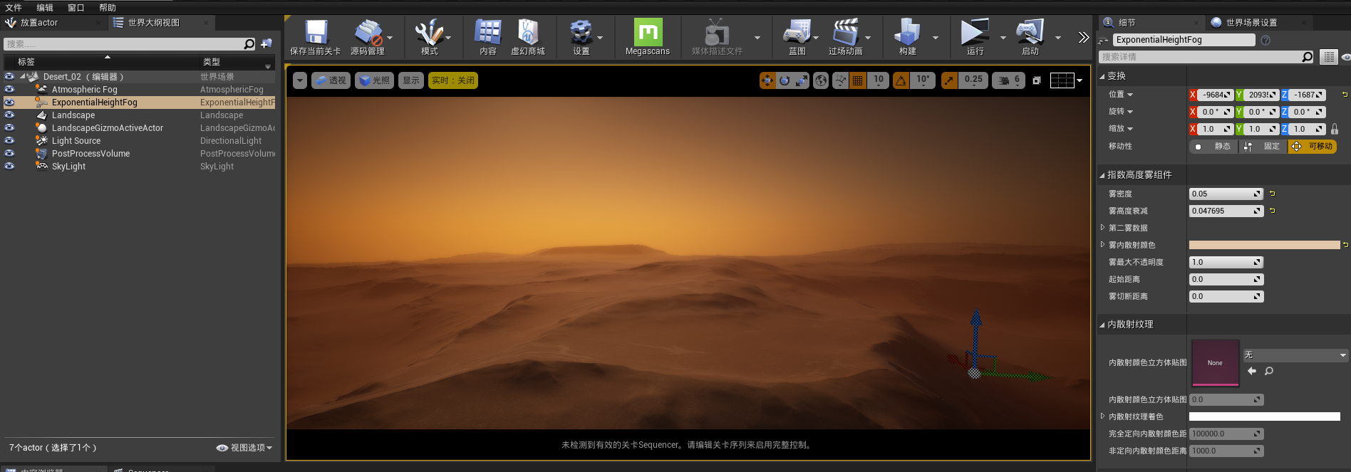Open the 帮助 menu
The height and width of the screenshot is (472, 1351).
pyautogui.click(x=108, y=8)
